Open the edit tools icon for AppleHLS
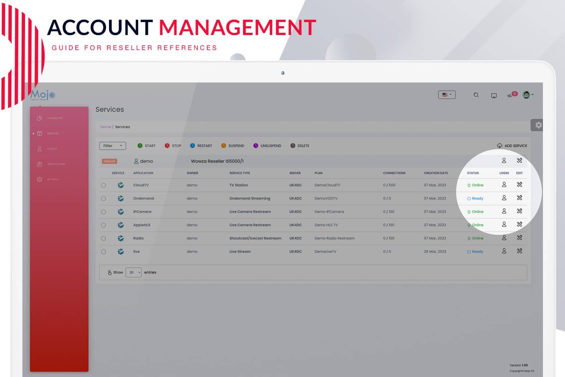 click(x=519, y=224)
